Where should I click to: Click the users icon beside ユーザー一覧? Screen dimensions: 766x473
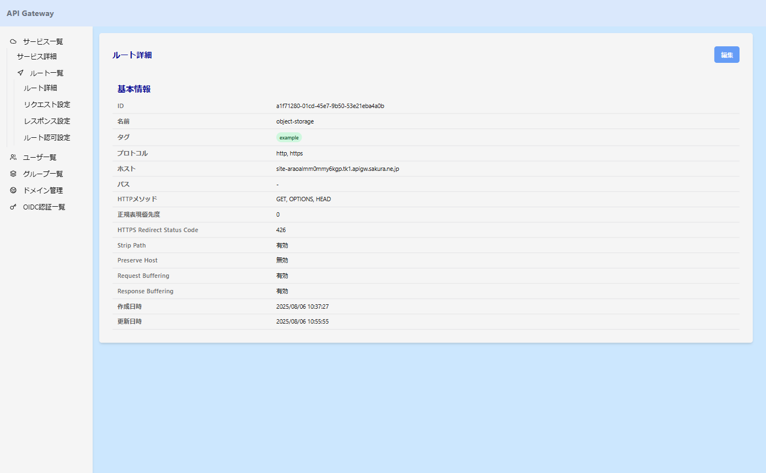[13, 157]
